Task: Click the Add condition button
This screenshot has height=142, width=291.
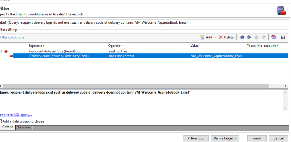Action: [207, 37]
